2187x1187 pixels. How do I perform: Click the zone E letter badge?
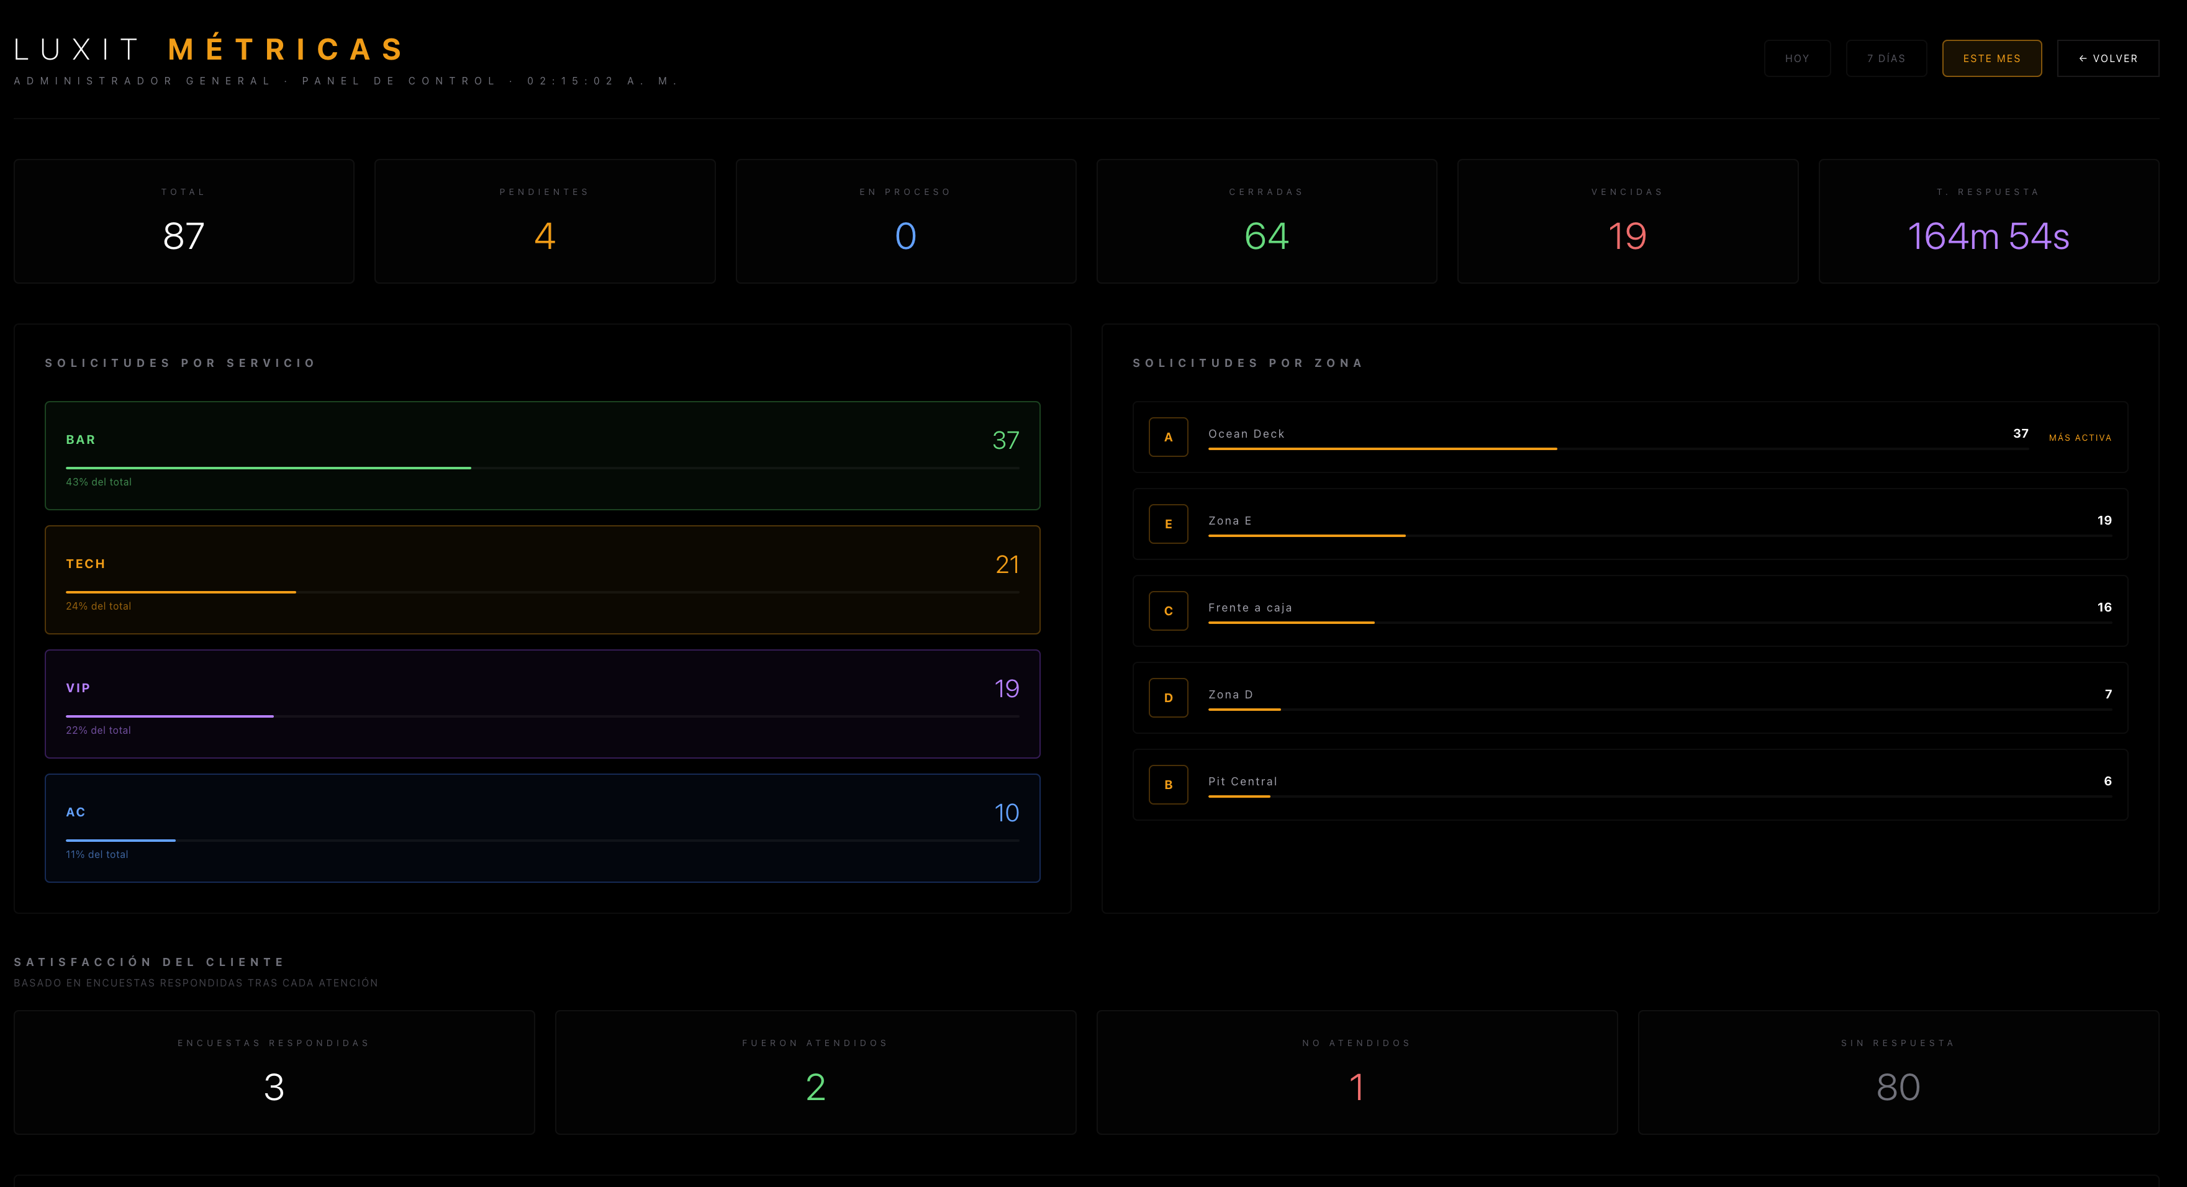coord(1168,524)
